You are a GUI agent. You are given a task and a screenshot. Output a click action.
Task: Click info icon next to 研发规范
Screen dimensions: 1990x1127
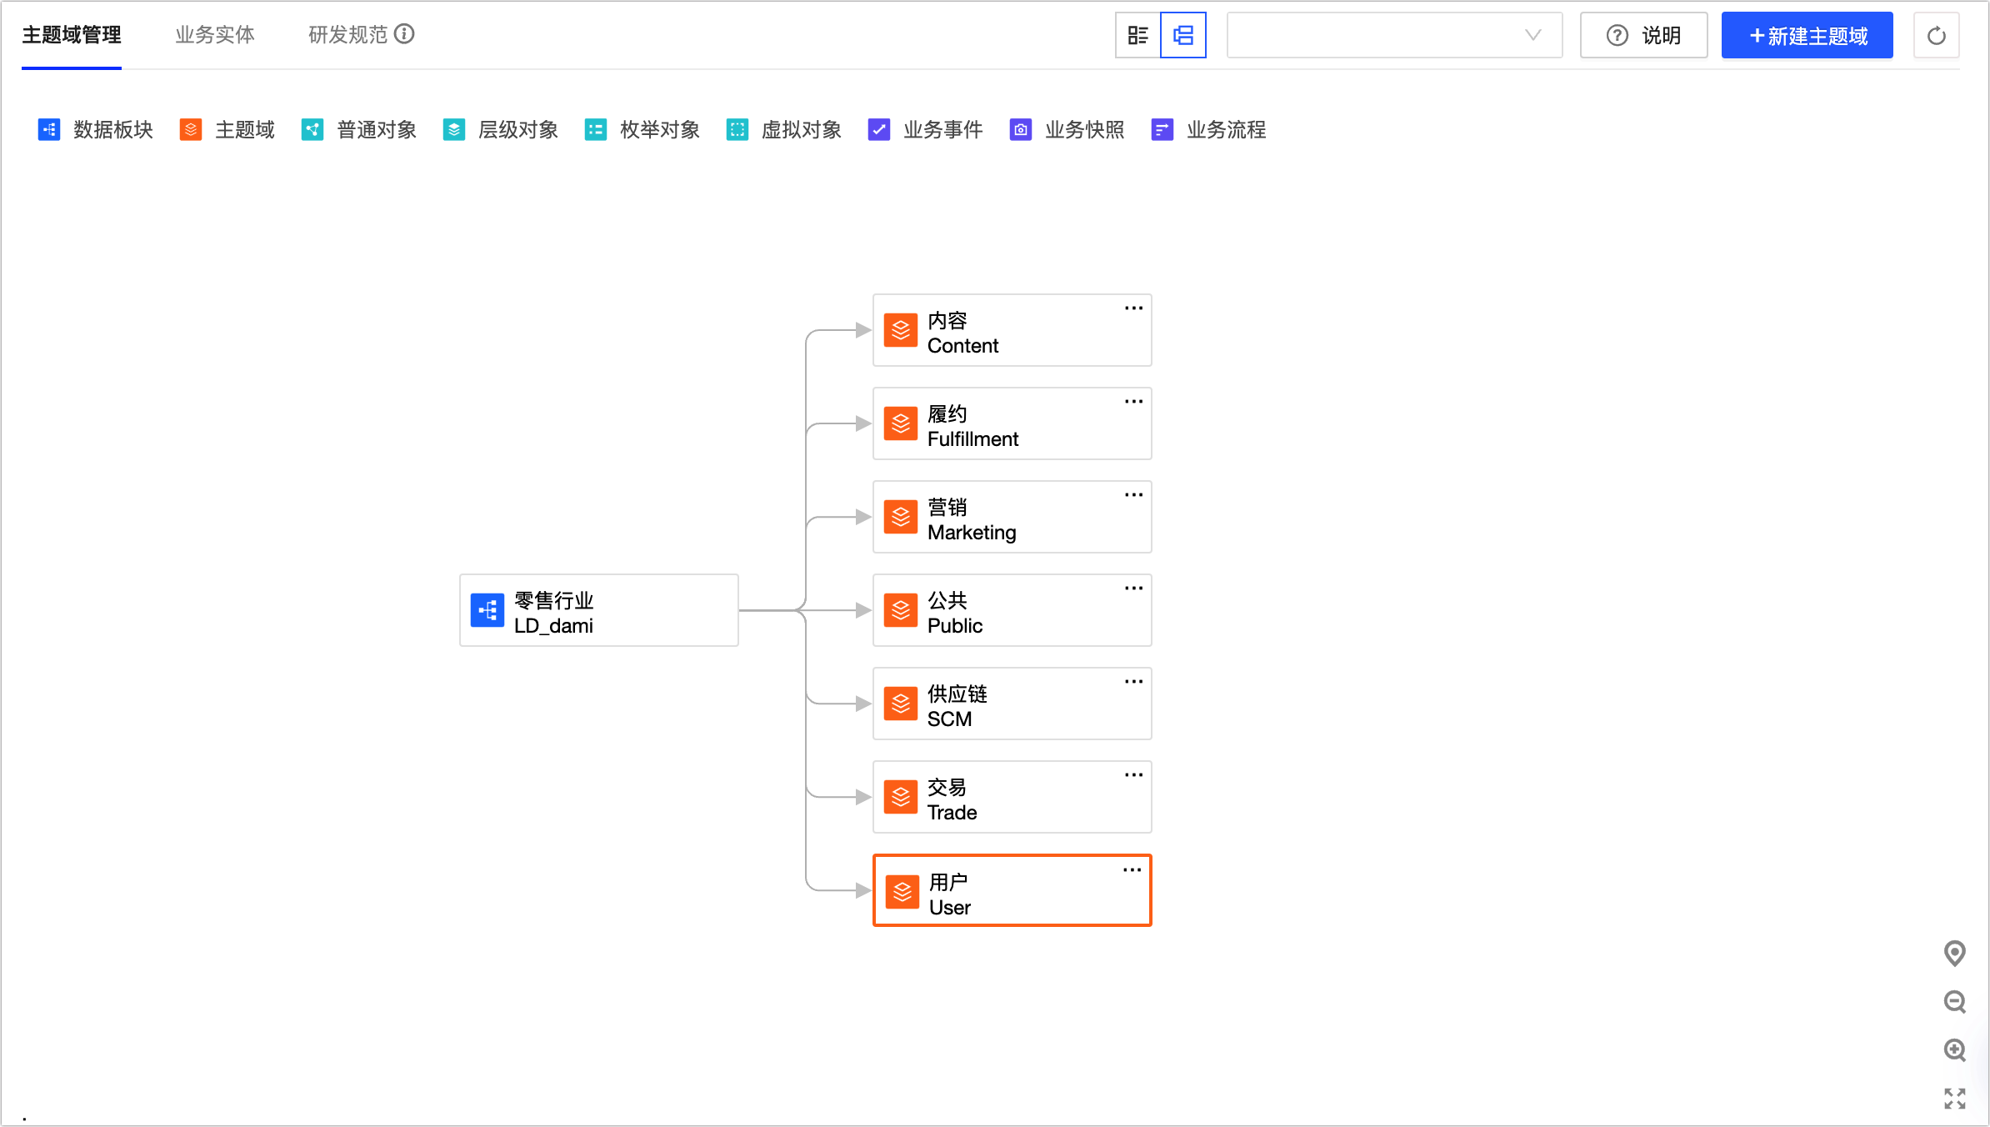click(404, 34)
